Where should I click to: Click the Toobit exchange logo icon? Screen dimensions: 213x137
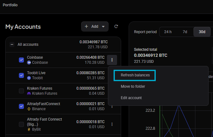29,78
